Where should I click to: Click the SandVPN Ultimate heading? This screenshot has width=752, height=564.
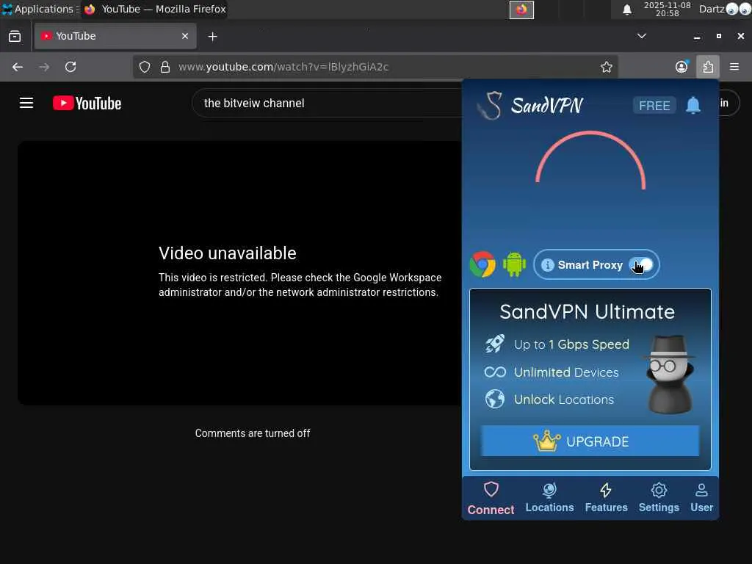coord(587,311)
